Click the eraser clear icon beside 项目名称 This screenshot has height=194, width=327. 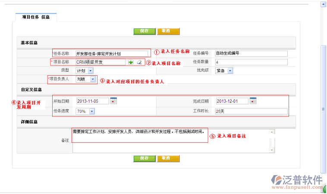coord(139,62)
